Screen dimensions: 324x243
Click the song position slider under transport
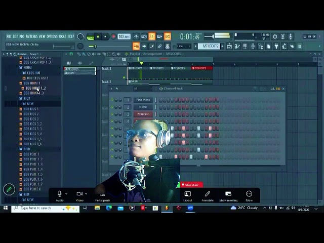pyautogui.click(x=109, y=47)
